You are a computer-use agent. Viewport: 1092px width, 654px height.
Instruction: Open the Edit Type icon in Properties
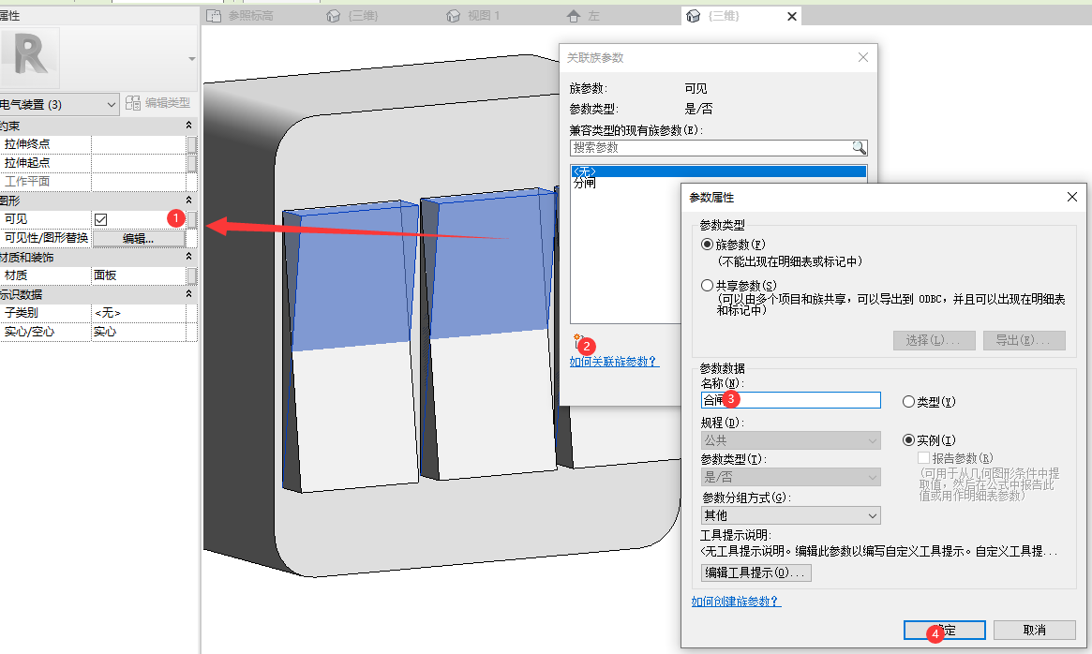click(133, 103)
